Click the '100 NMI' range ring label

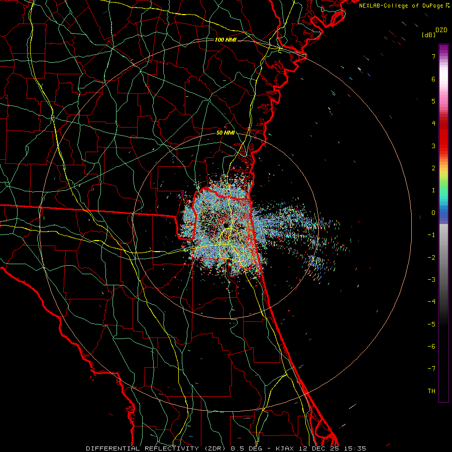click(225, 40)
